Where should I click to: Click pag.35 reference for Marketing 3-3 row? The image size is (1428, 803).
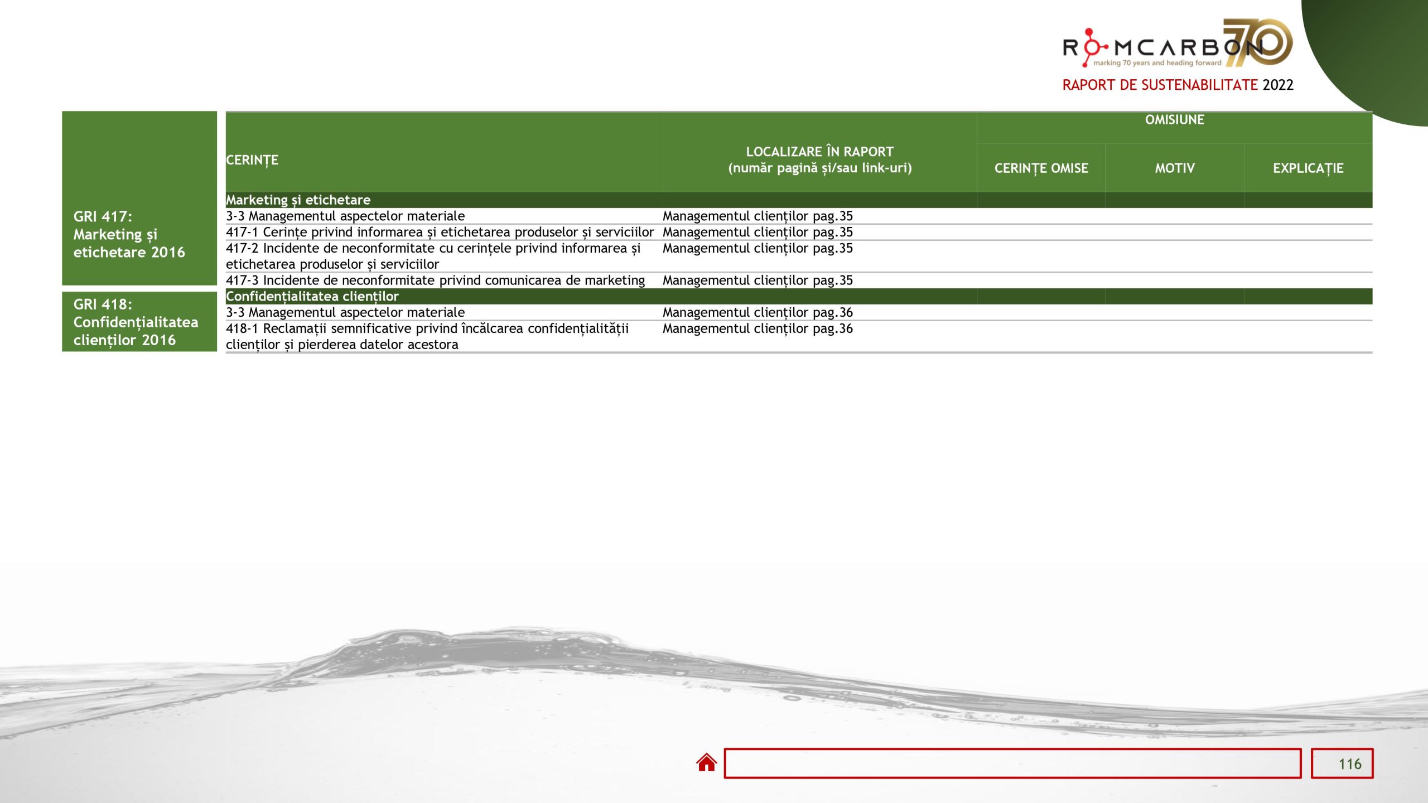758,216
